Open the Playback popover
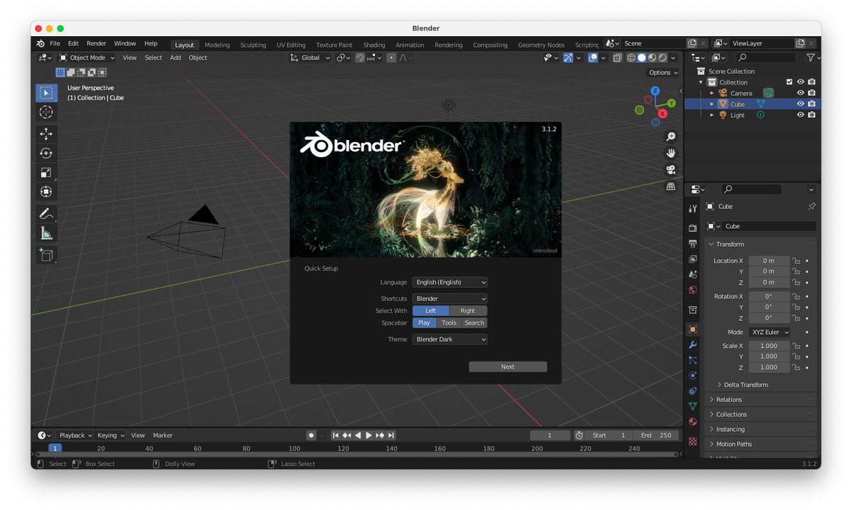Screen dimensions: 852x510 [x=75, y=435]
